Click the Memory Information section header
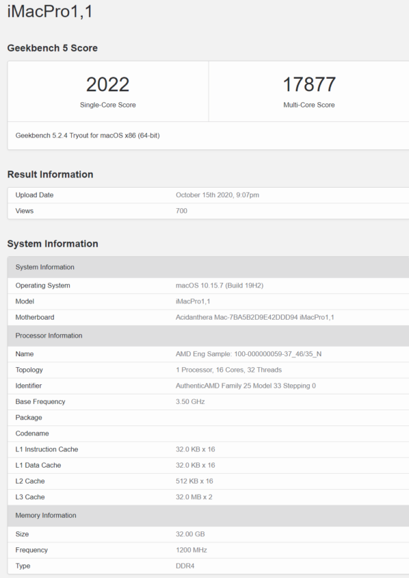Screen dimensions: 409x578 point(209,516)
